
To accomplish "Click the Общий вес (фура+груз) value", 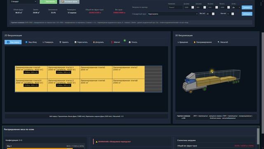I will [x=95, y=13].
